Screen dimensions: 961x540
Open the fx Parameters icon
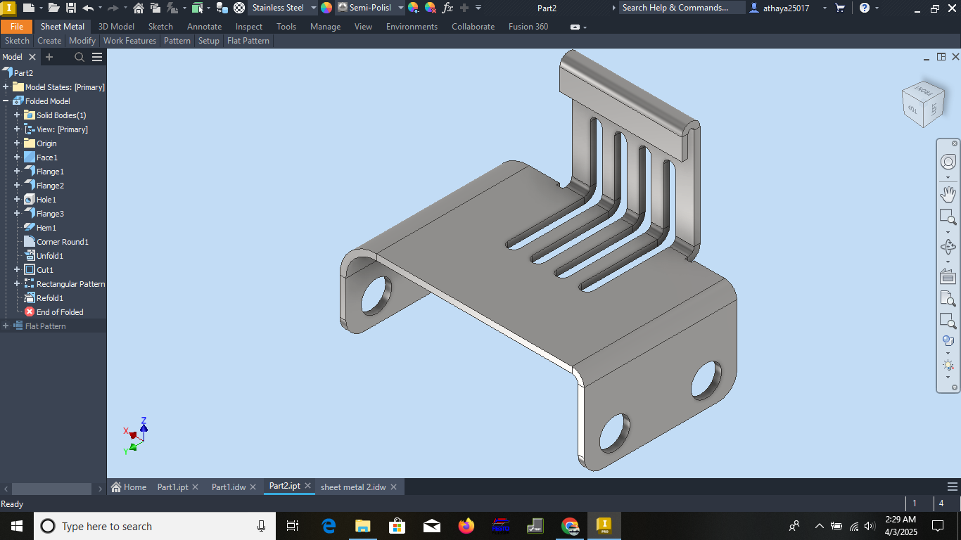(x=447, y=8)
